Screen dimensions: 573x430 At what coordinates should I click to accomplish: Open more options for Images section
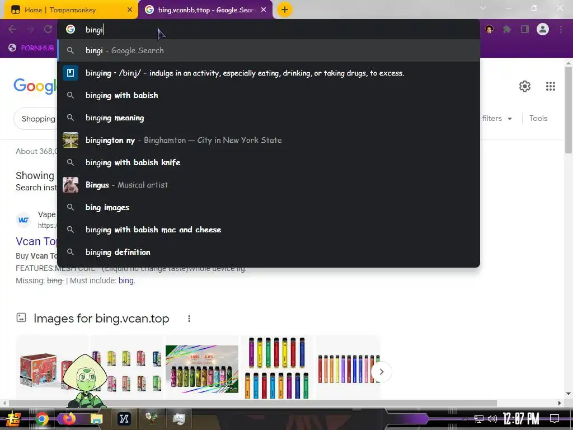(189, 319)
